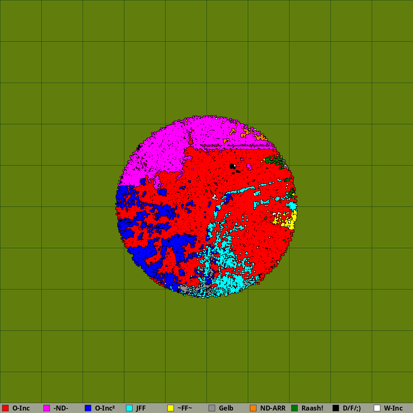
Task: Select the "O-Inc²" legend label
Action: point(105,408)
